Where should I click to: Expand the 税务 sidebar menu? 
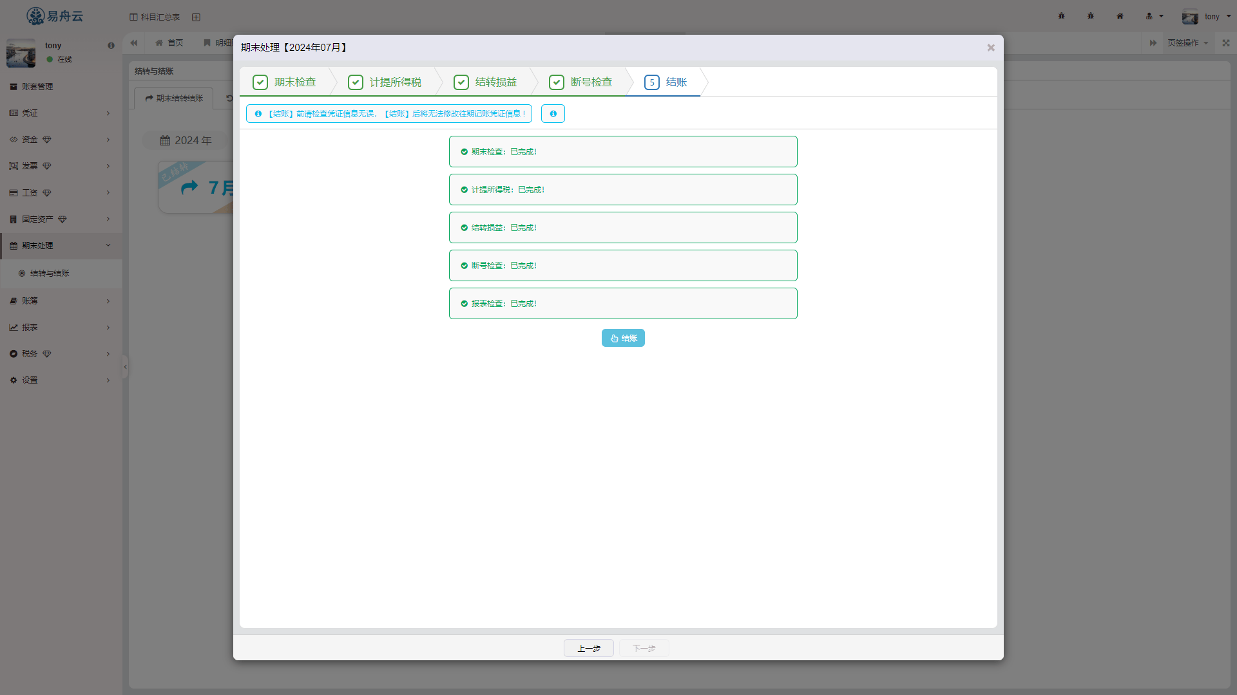pos(61,353)
